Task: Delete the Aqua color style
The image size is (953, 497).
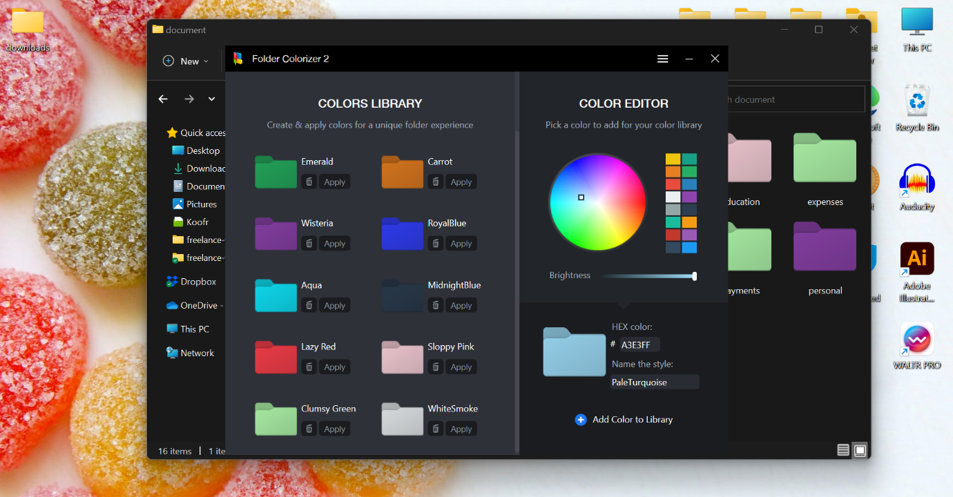Action: click(309, 305)
